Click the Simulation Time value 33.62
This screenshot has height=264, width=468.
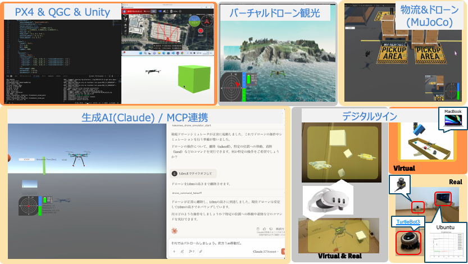coord(64,160)
